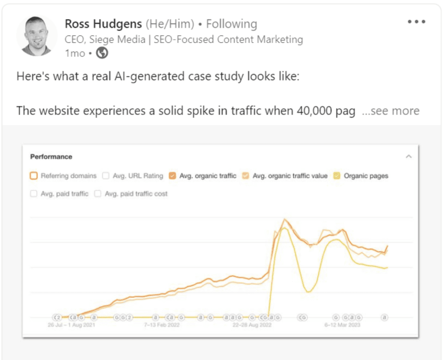Image resolution: width=443 pixels, height=360 pixels.
Task: Click the highest peak of the traffic chart
Action: click(x=284, y=220)
